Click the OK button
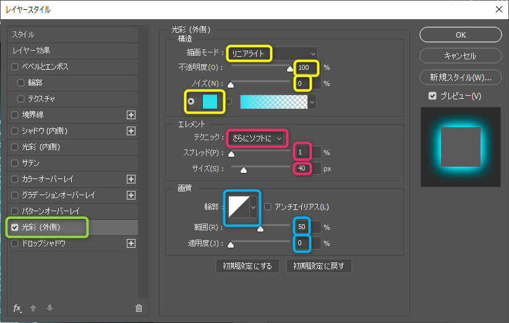Viewport: 509px width, 323px height. click(x=461, y=35)
